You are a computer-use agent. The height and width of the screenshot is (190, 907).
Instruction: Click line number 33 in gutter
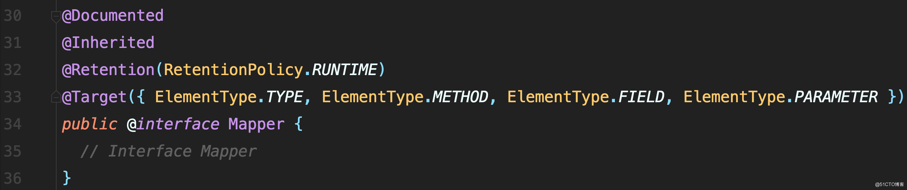coord(13,97)
